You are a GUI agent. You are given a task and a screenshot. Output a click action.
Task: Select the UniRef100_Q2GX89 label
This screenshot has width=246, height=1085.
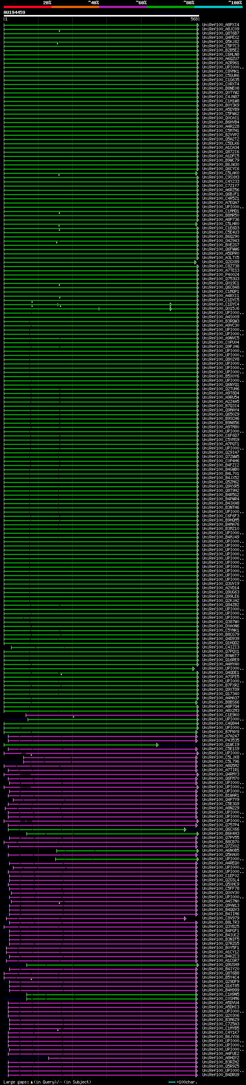(x=221, y=262)
